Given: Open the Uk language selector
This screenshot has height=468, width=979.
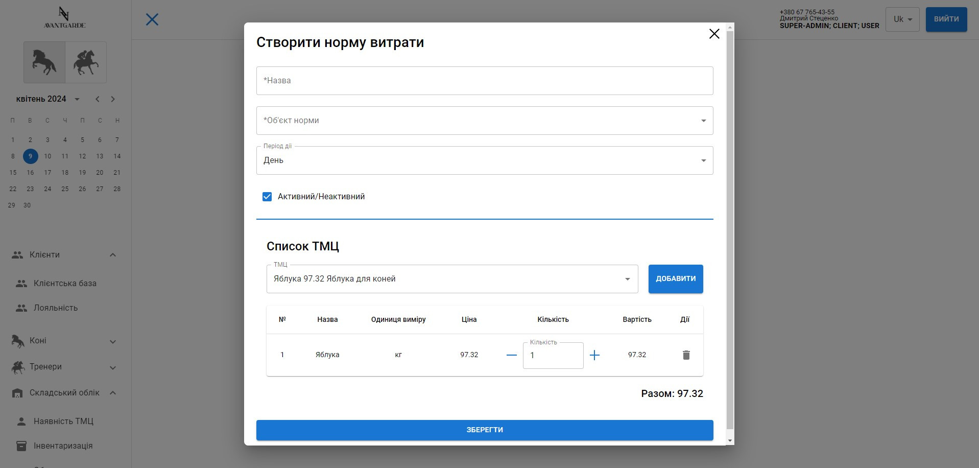Looking at the screenshot, I should (902, 19).
